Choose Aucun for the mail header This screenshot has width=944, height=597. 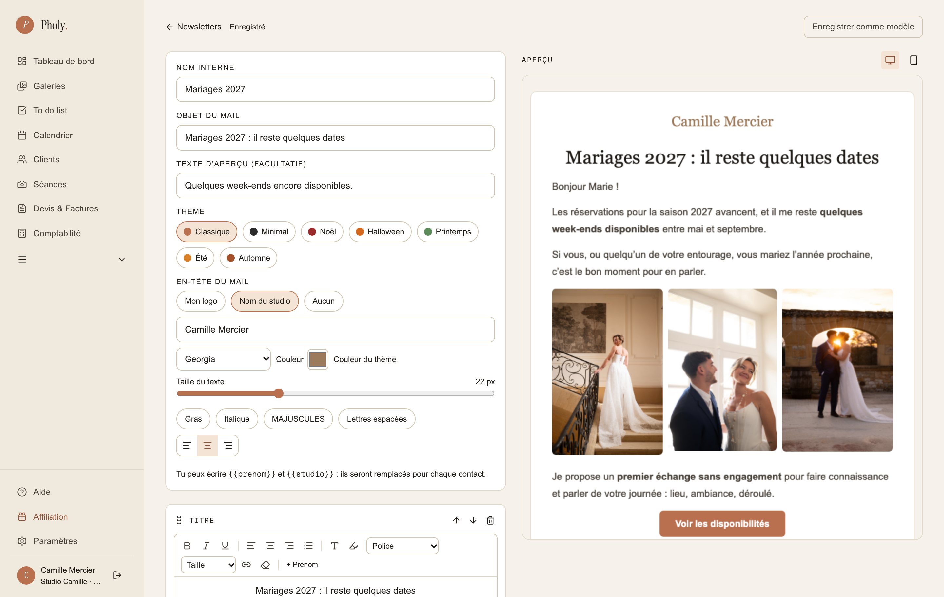pos(324,301)
